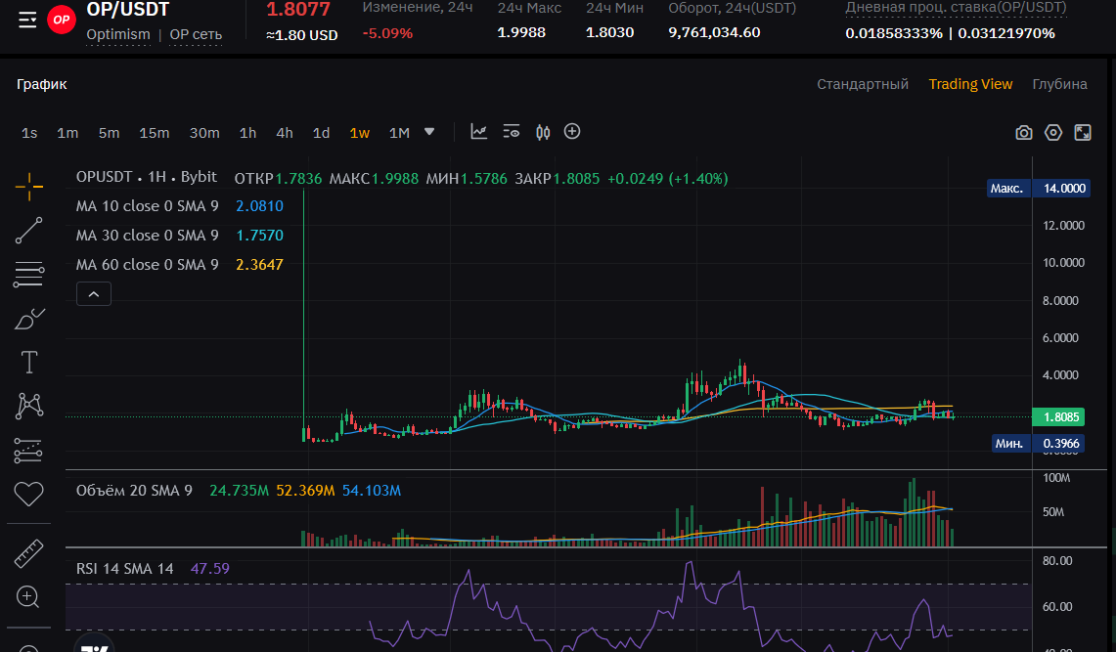Select the trend line drawing tool
This screenshot has height=652, width=1116.
(29, 231)
